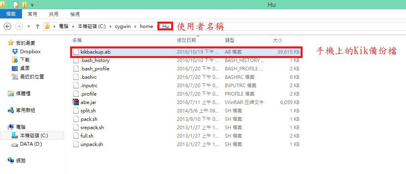This screenshot has height=174, width=406.
Task: Switch to the 常用 ribbon tab
Action: point(32,14)
